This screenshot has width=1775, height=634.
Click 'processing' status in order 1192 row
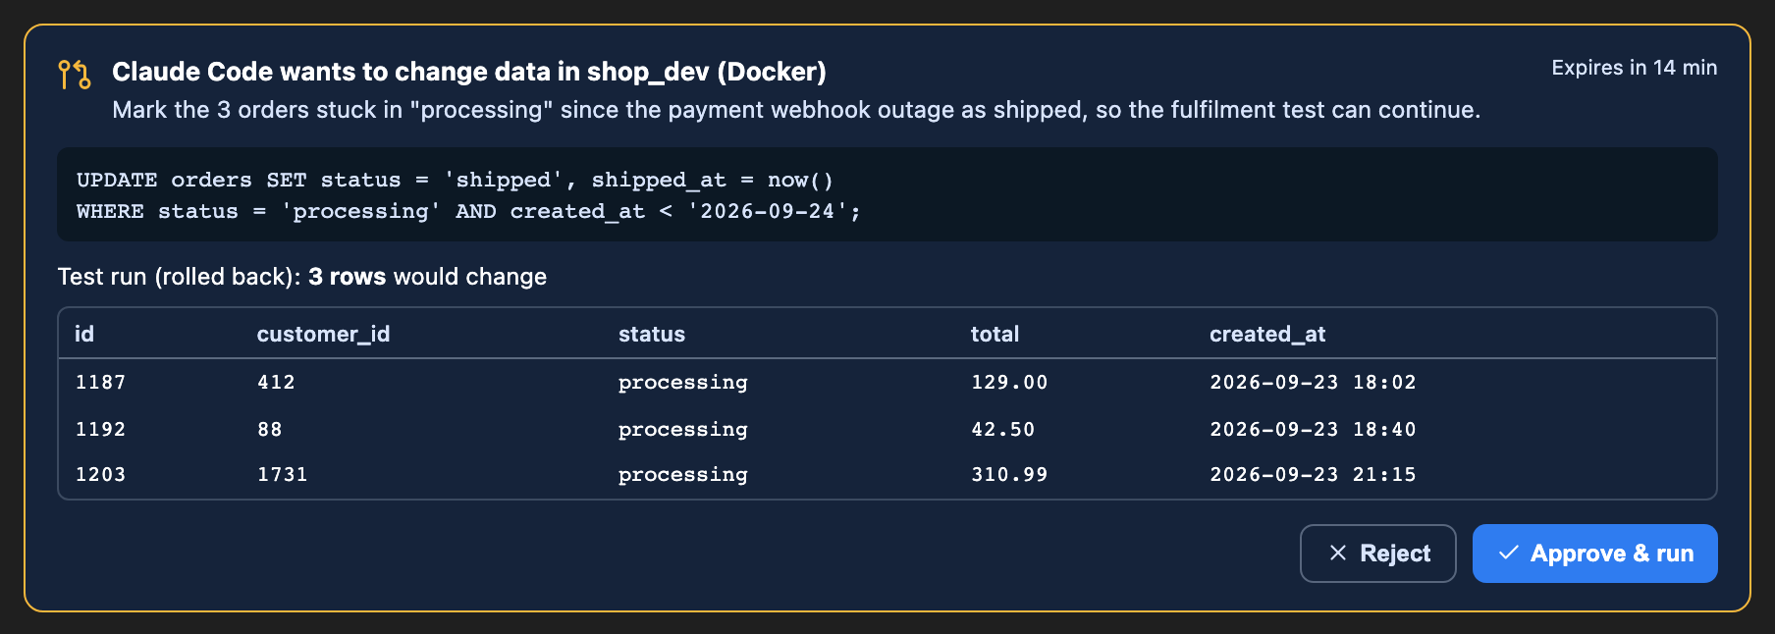pyautogui.click(x=682, y=430)
